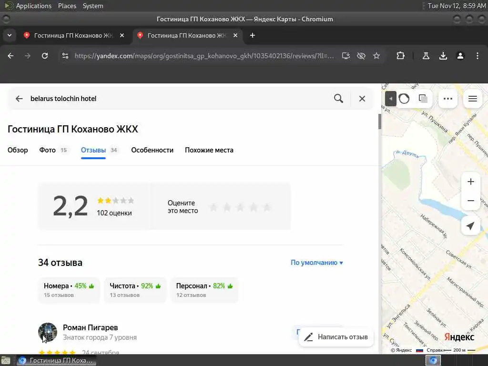Zoom in the map with plus

pyautogui.click(x=470, y=182)
